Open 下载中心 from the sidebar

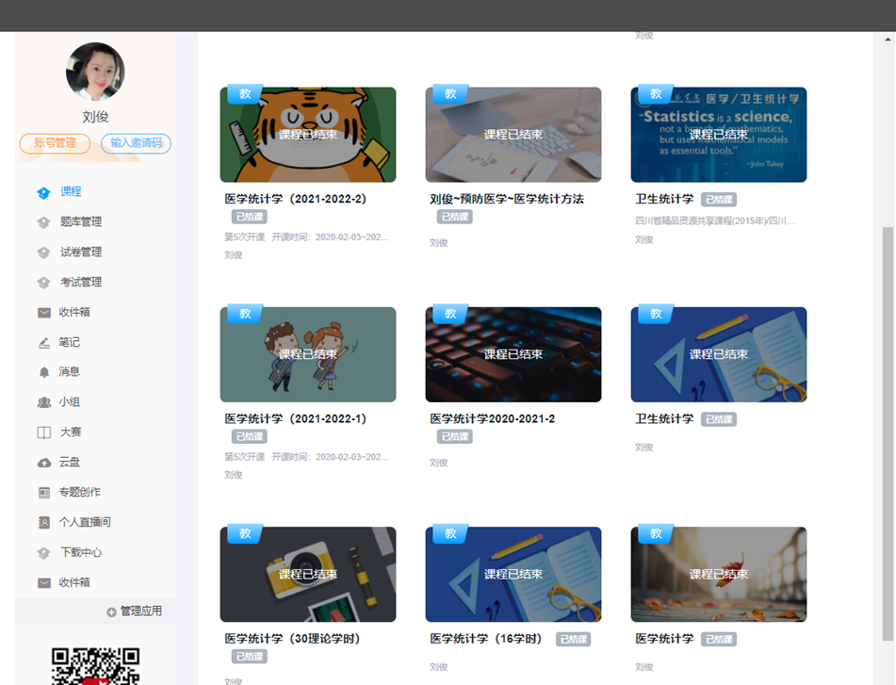[x=81, y=552]
